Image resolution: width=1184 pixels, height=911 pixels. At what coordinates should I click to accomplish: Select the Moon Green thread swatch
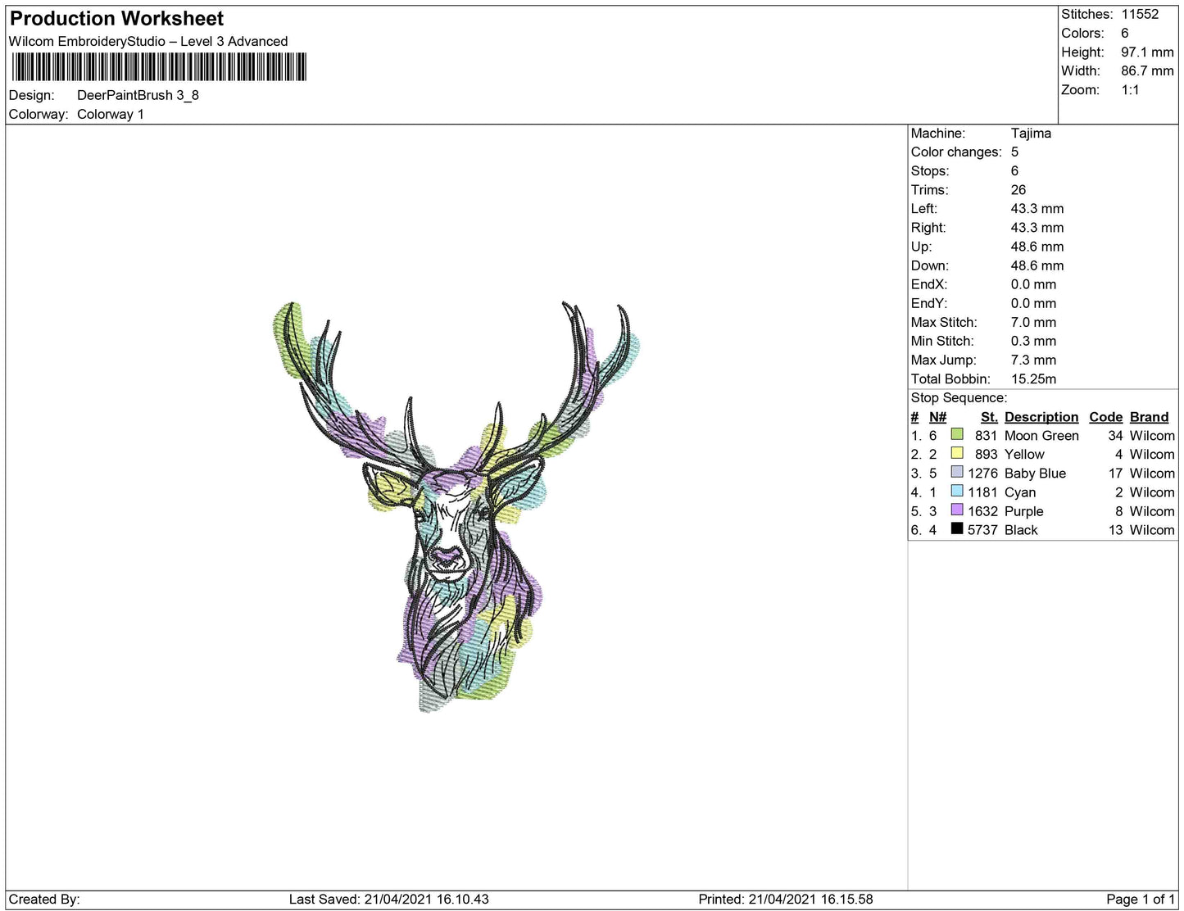(955, 435)
